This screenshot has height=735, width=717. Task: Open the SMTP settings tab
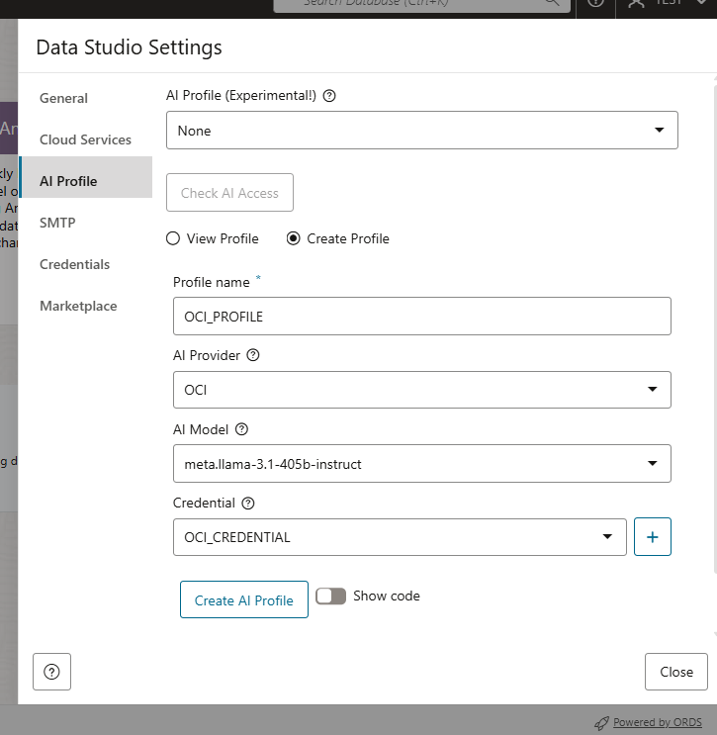(x=57, y=223)
